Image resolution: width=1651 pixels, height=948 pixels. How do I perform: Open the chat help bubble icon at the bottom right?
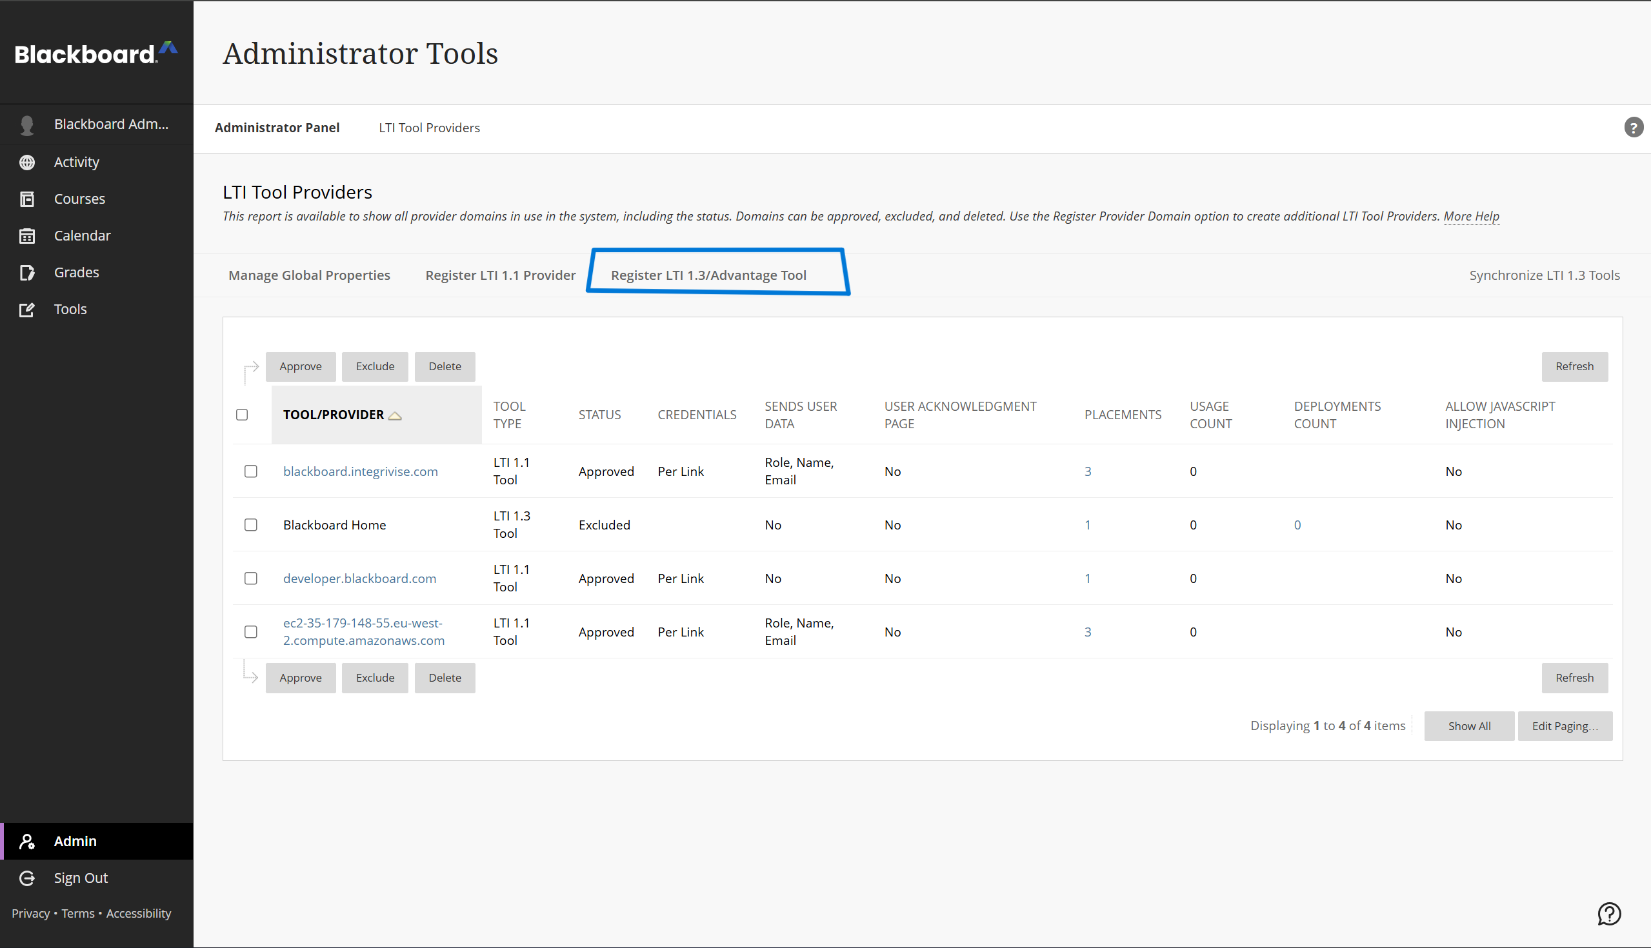1609,913
